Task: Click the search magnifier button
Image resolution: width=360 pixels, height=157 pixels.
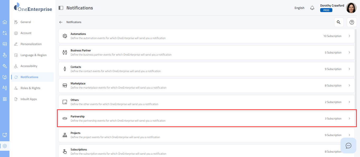Action: coord(339,22)
